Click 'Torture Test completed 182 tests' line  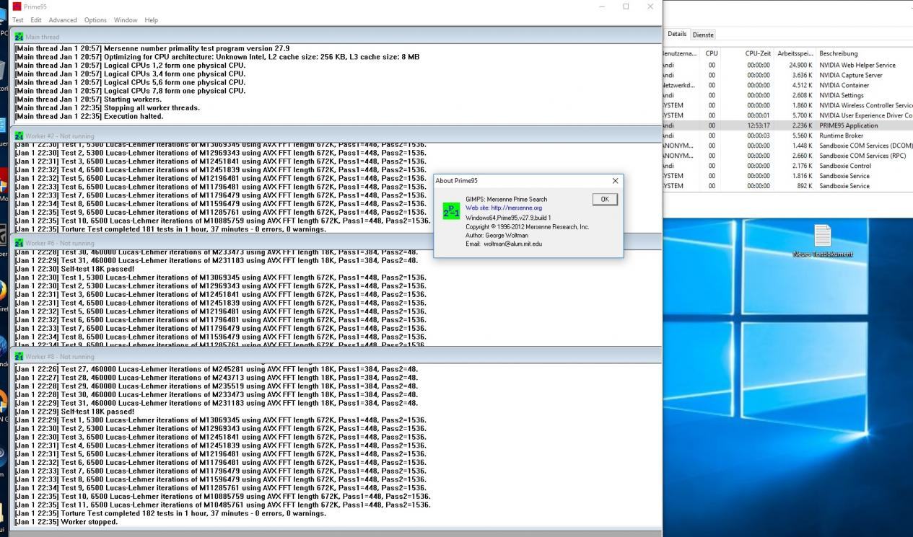pyautogui.click(x=170, y=514)
